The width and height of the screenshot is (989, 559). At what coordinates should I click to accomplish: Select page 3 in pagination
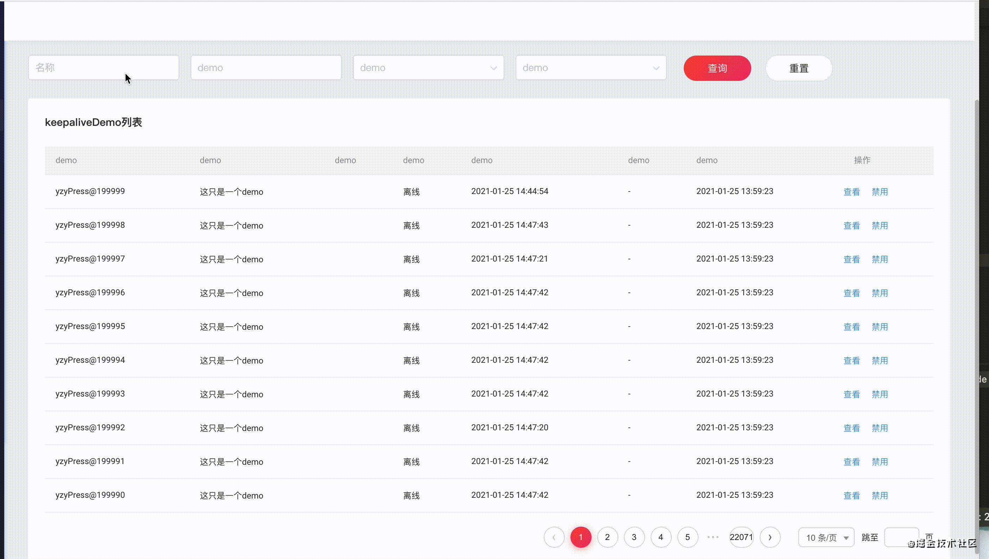coord(634,537)
